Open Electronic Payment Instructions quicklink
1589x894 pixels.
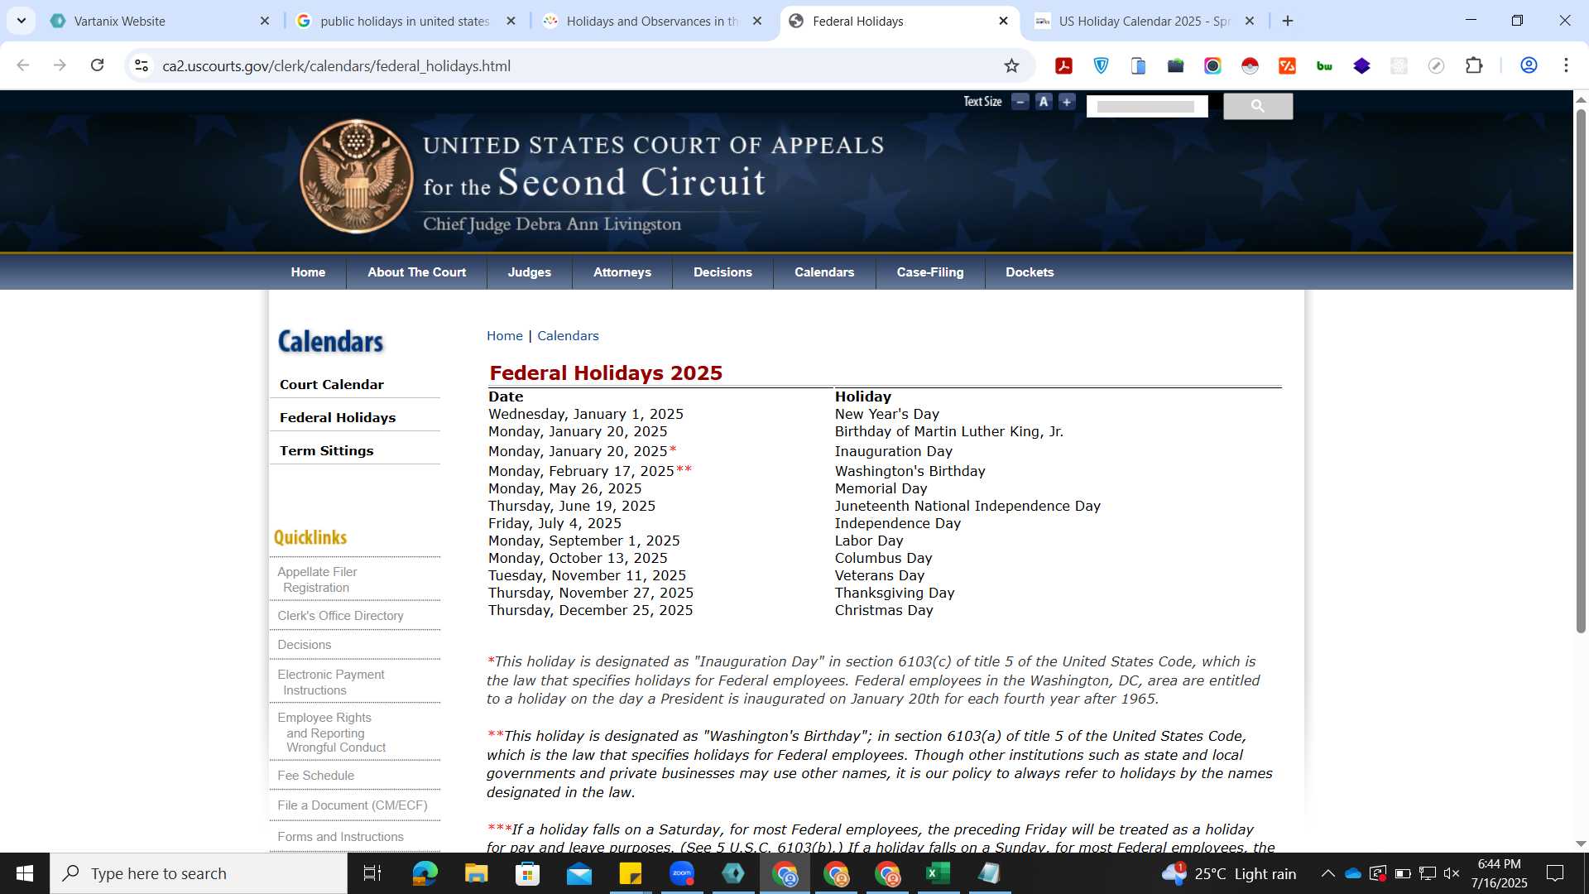(x=331, y=682)
